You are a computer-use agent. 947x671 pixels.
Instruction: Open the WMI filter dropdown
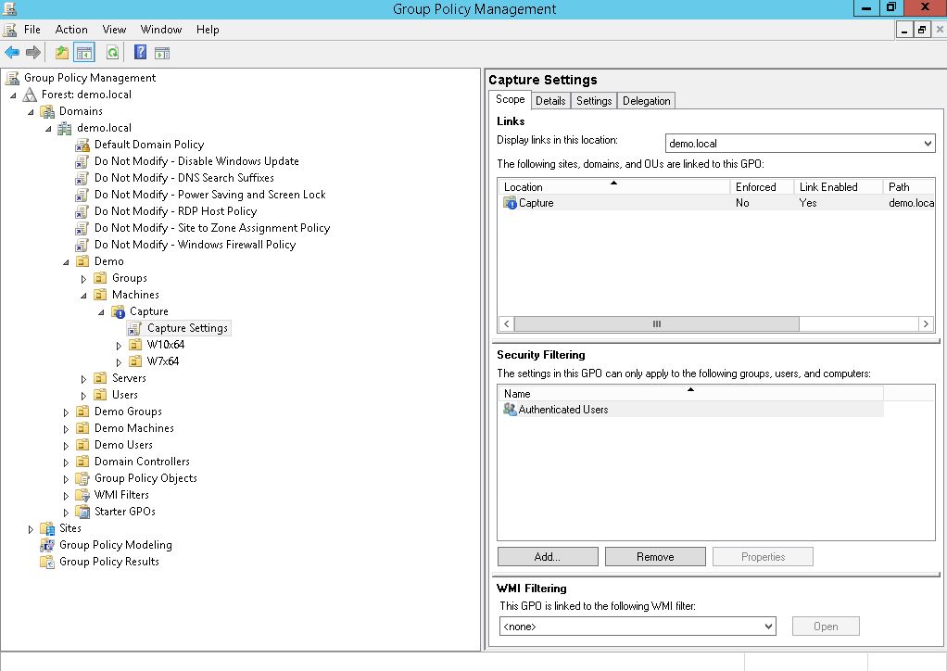pos(768,627)
